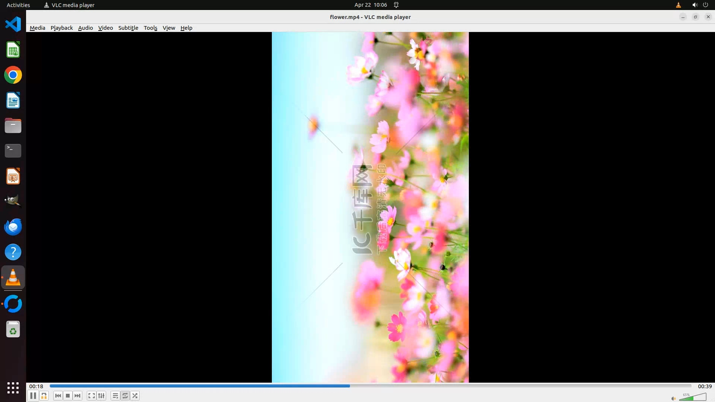Skip to next media track
Screen dimensions: 715x402
pos(77,396)
